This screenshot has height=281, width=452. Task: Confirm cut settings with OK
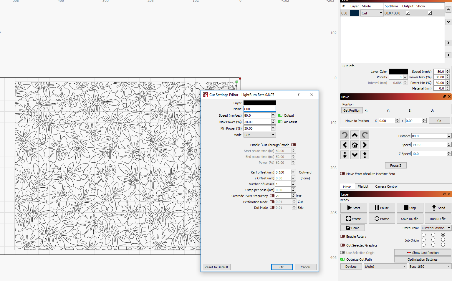[x=282, y=267]
